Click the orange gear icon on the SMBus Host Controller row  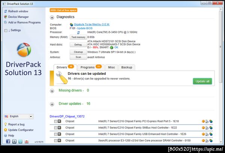[x=203, y=128]
